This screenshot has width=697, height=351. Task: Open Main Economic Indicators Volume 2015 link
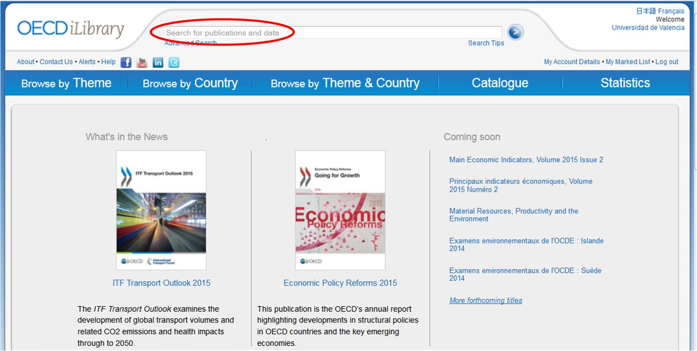click(526, 160)
